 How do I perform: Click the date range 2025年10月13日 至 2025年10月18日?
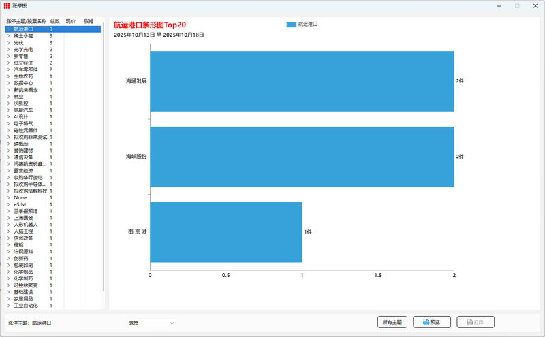click(x=159, y=35)
